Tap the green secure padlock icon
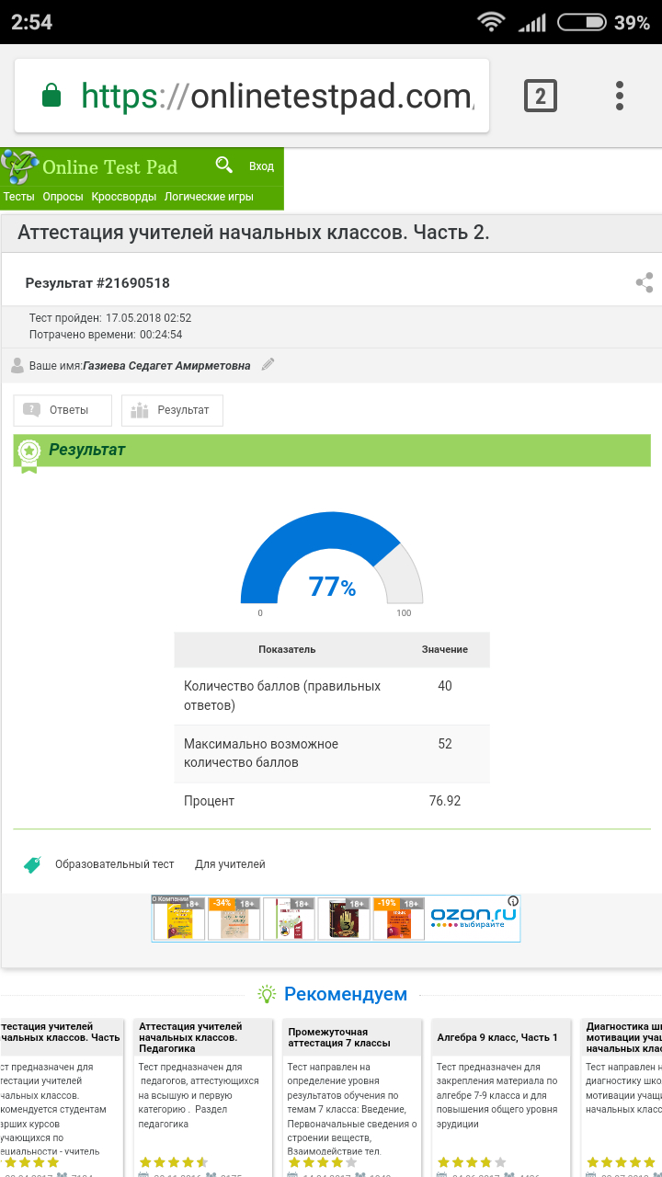This screenshot has height=1177, width=662. click(x=51, y=96)
